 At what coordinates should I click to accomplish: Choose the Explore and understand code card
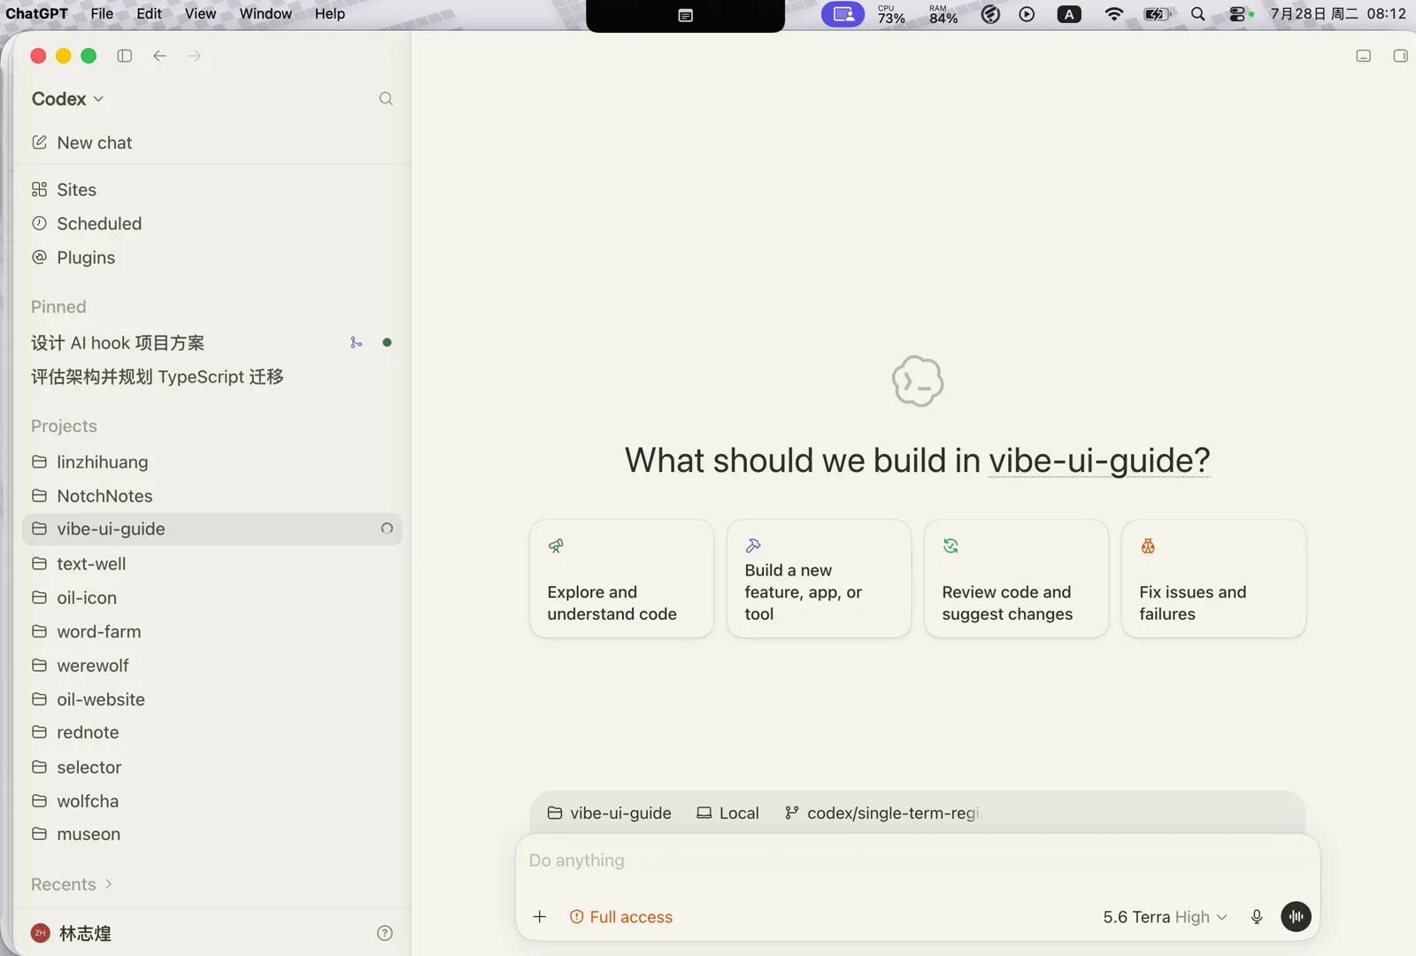(x=621, y=578)
